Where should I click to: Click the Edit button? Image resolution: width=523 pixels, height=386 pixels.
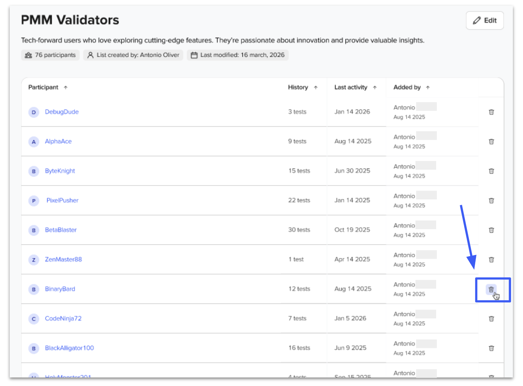485,20
